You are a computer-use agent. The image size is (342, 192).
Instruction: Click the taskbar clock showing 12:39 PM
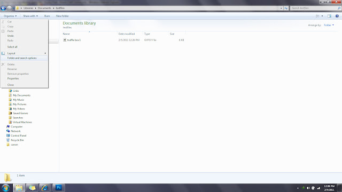click(x=329, y=188)
